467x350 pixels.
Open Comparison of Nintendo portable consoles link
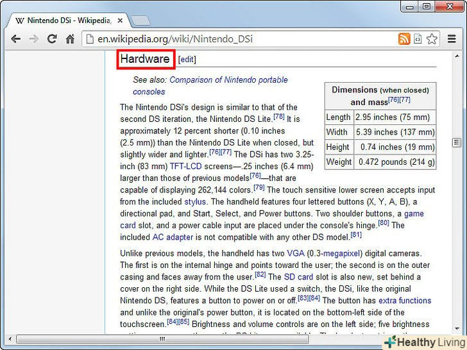(x=228, y=80)
